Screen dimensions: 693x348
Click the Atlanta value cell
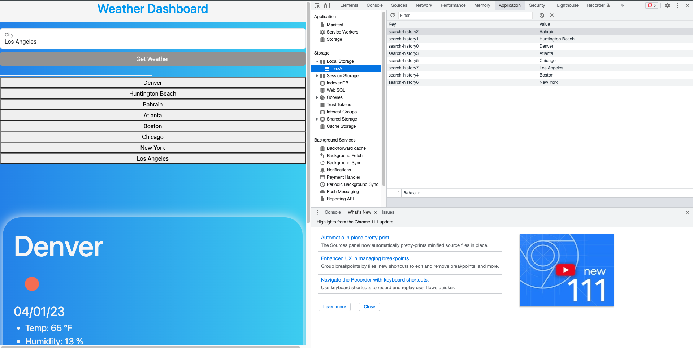[x=615, y=53]
